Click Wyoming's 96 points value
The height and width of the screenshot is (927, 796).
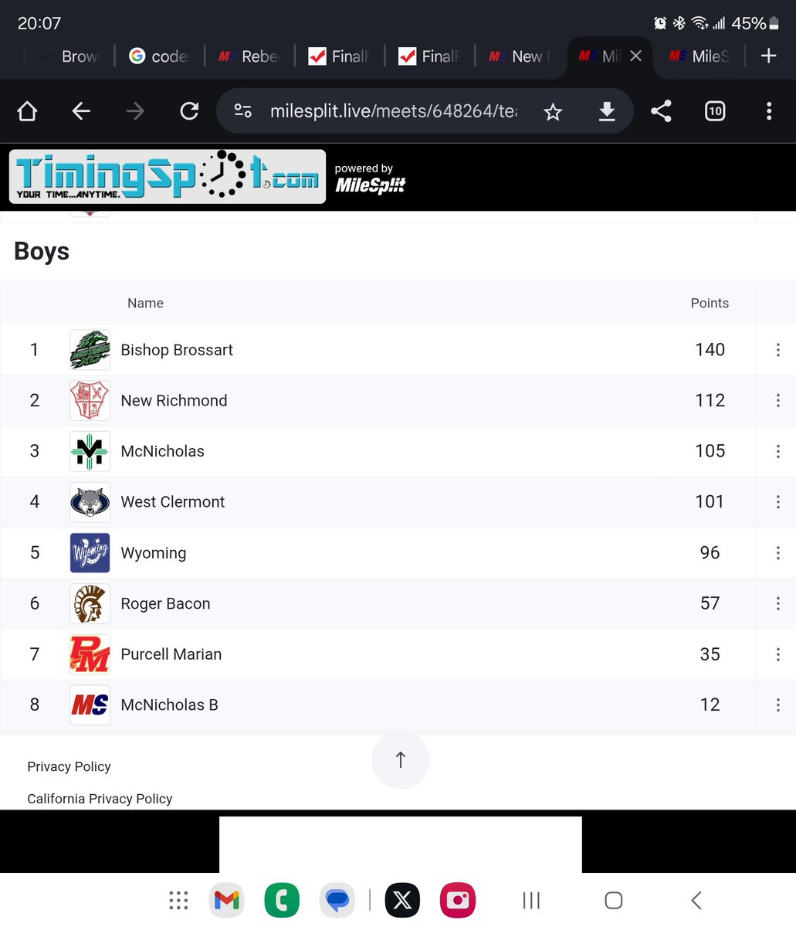tap(710, 552)
